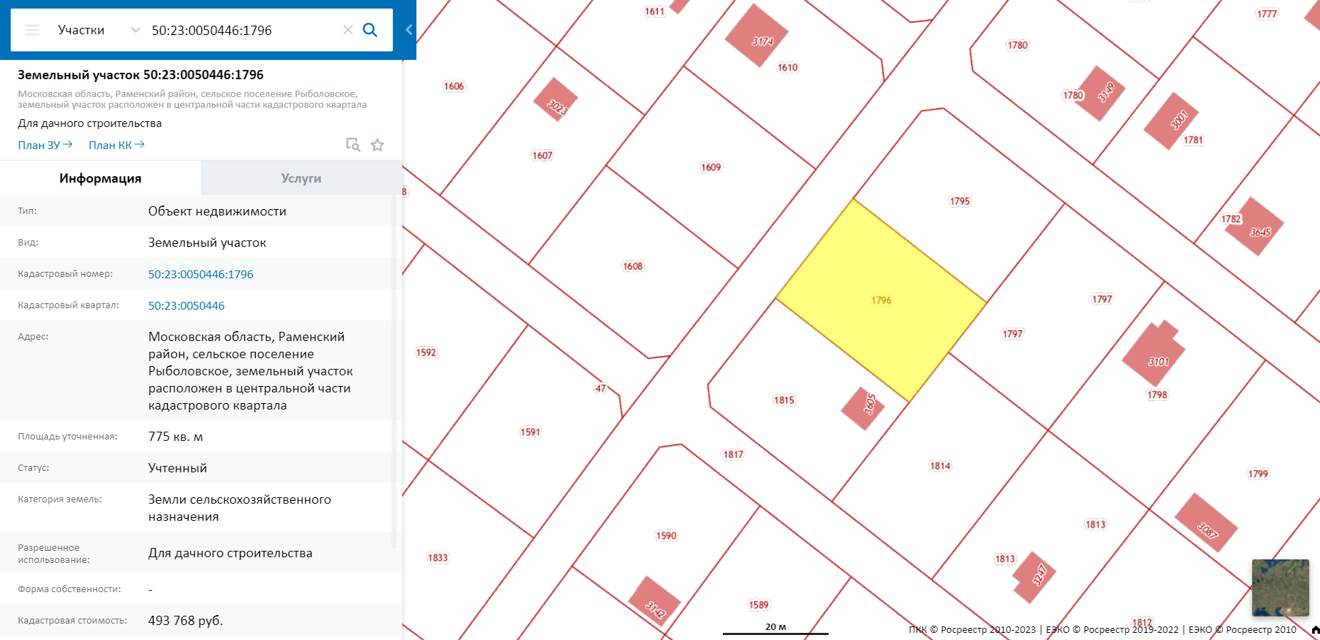Open the План ЗУ link
This screenshot has height=640, width=1320.
click(45, 145)
